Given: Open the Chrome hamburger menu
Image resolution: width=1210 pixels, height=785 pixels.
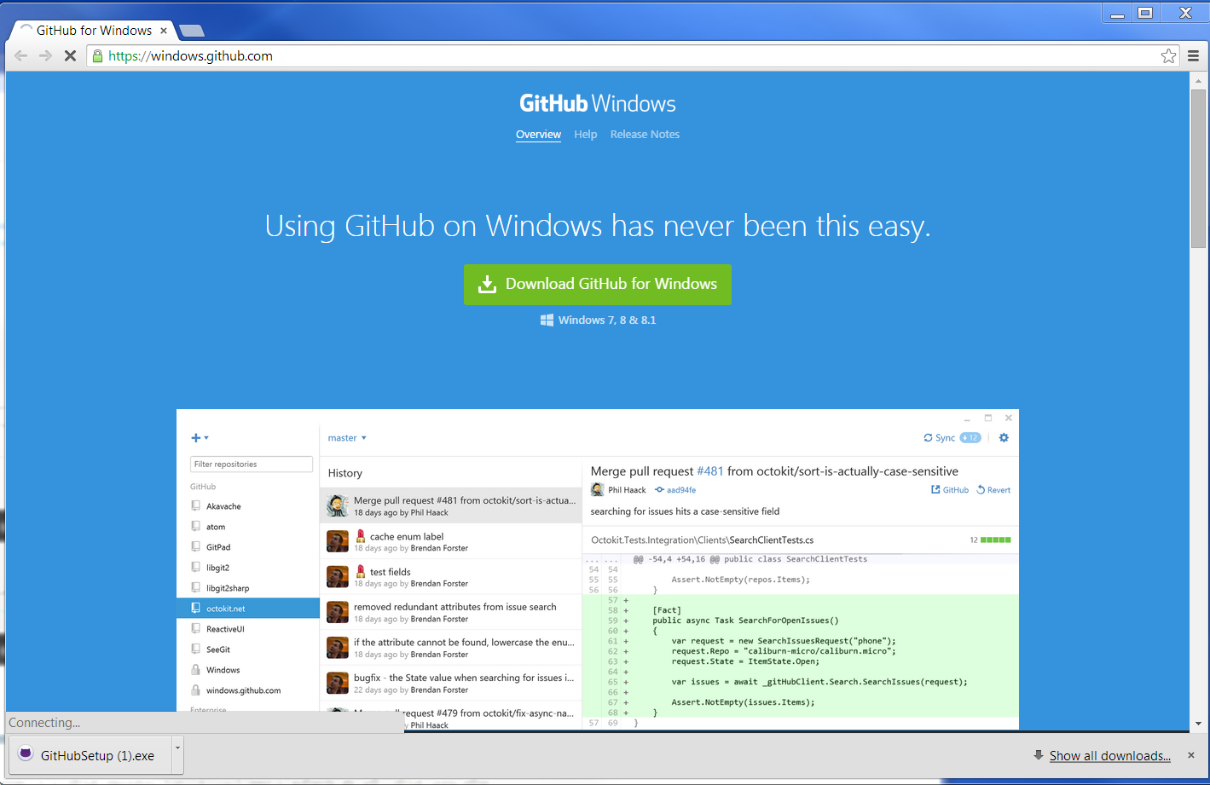Looking at the screenshot, I should coord(1193,55).
